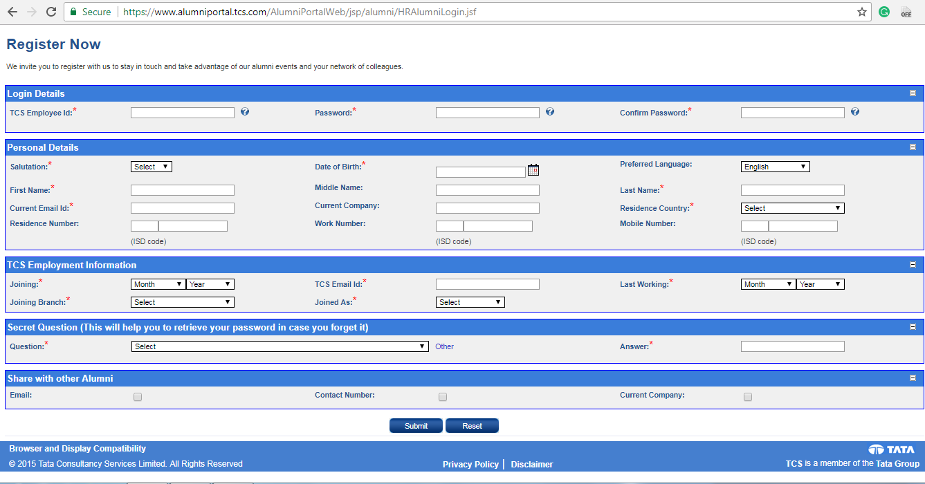Click the Residence Number ISD code box
This screenshot has height=484, width=925.
coord(145,226)
